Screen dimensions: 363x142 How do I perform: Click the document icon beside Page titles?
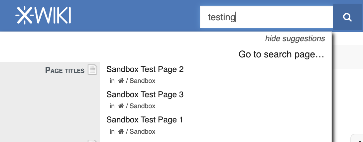click(92, 69)
